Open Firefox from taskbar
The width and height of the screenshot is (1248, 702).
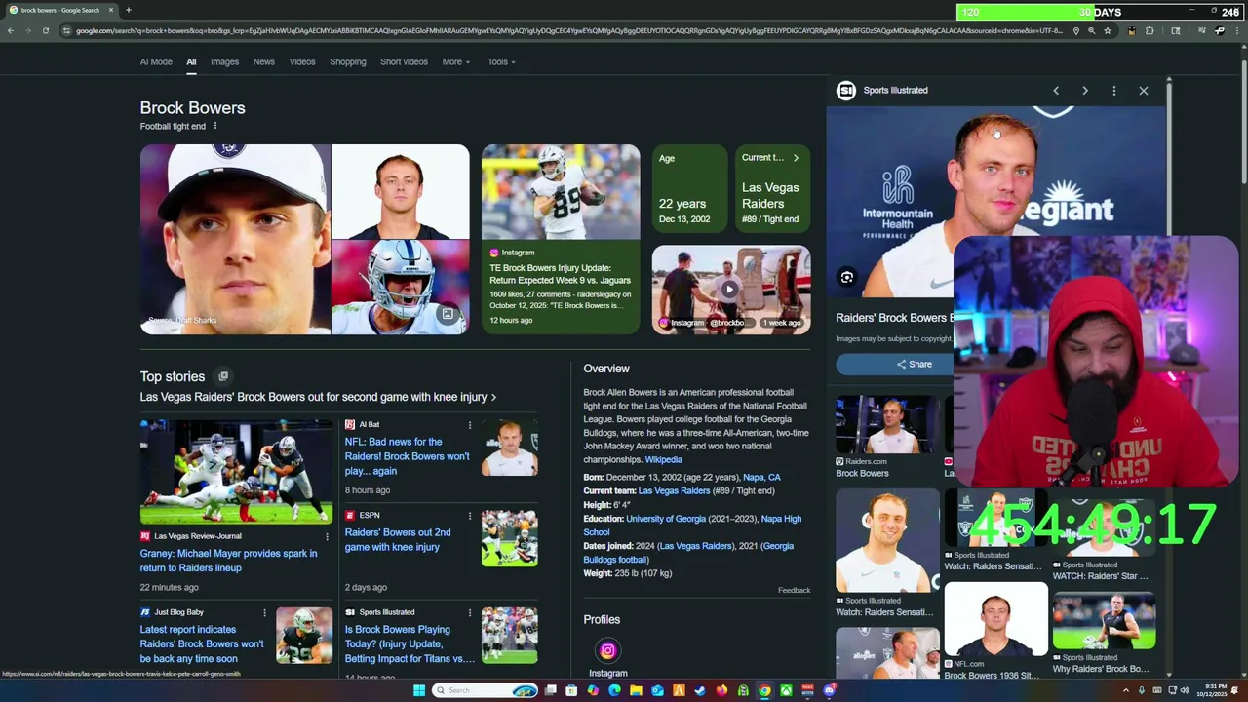721,690
